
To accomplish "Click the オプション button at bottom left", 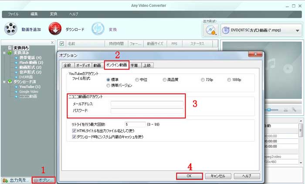I will click(x=44, y=180).
